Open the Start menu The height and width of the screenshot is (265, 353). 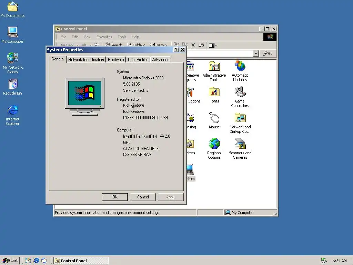[x=10, y=261]
